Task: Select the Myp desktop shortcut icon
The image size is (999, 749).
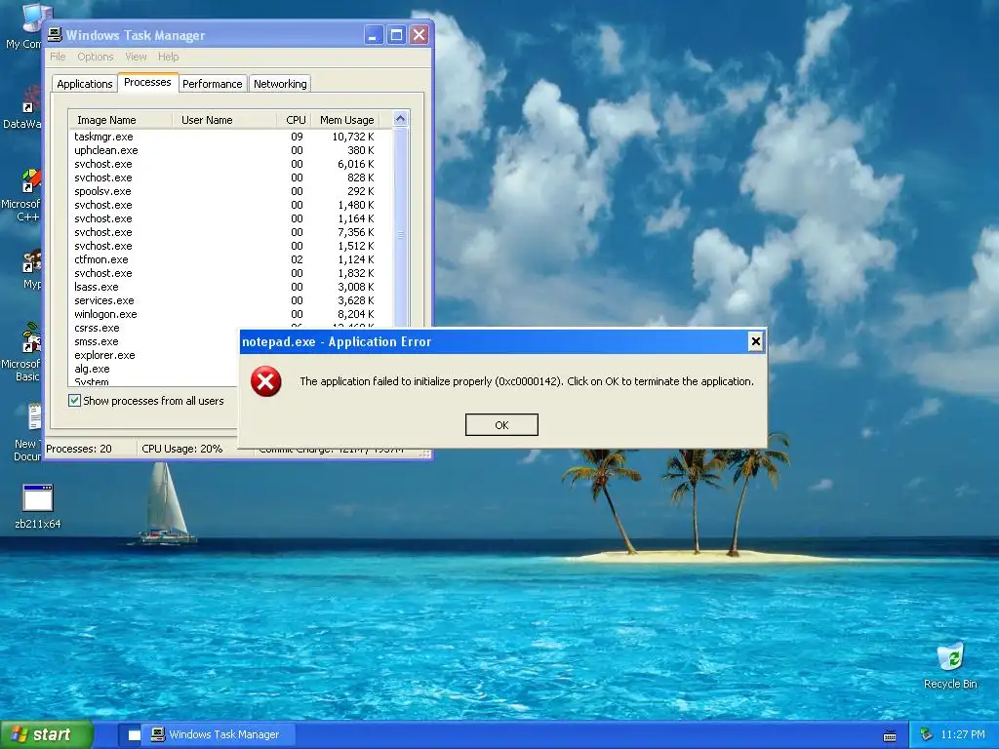Action: [x=30, y=269]
